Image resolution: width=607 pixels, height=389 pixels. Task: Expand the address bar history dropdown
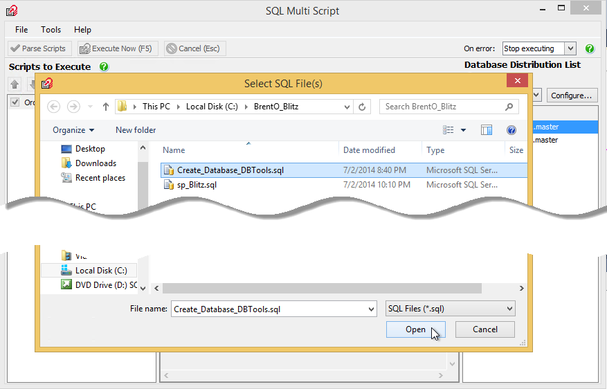click(x=347, y=107)
